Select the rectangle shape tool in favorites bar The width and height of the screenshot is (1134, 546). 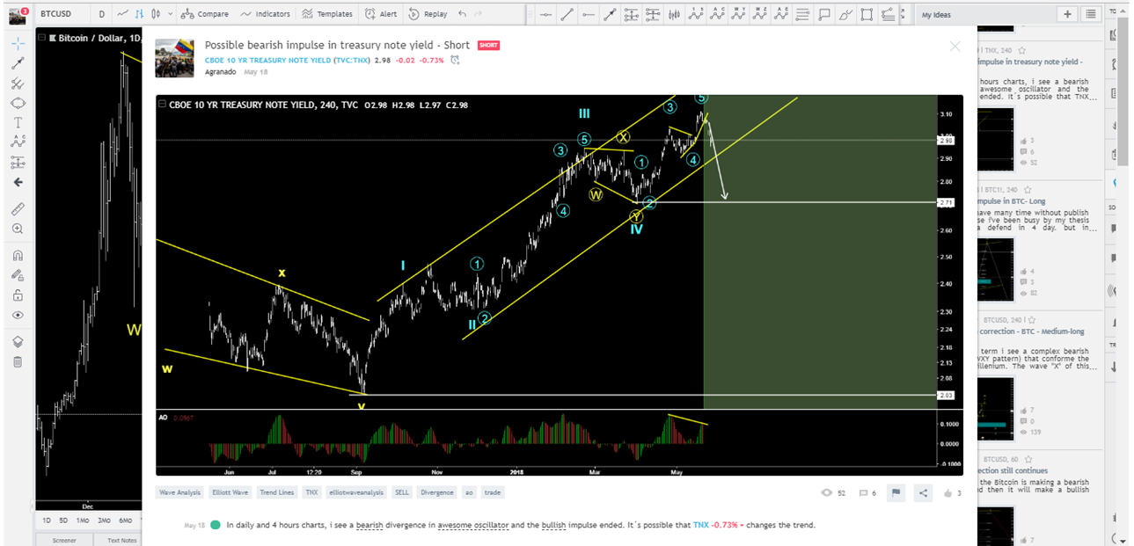pos(867,14)
